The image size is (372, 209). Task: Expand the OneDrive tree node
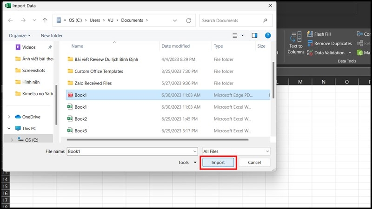[x=9, y=117]
